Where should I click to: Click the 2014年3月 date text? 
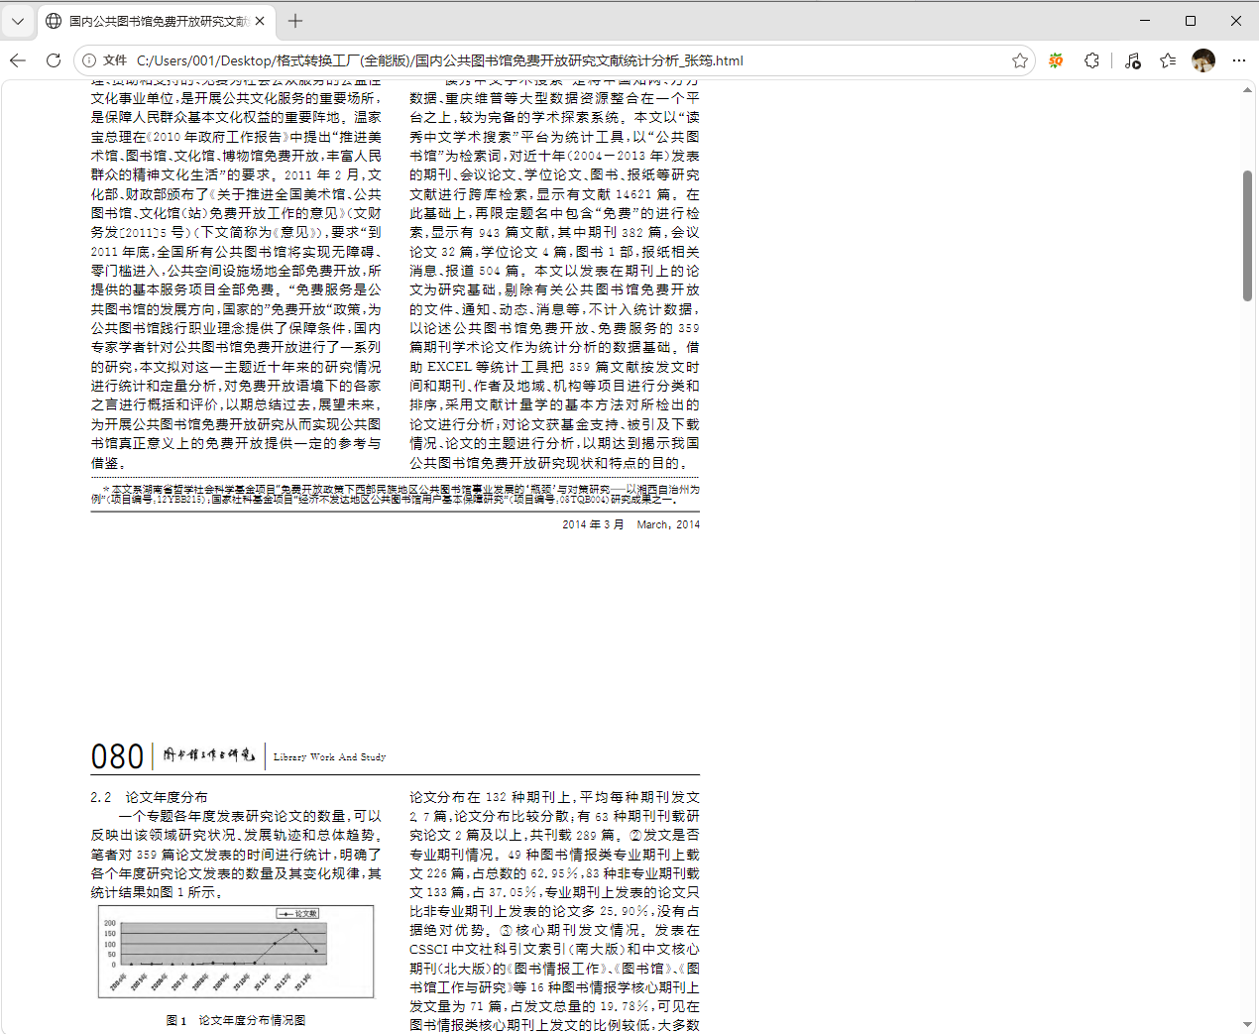(593, 524)
